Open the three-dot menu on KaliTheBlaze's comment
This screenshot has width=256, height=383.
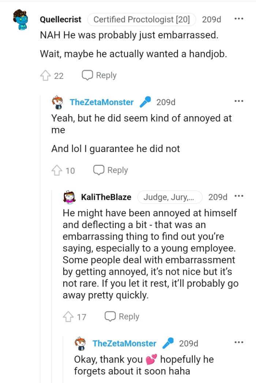[x=239, y=196]
